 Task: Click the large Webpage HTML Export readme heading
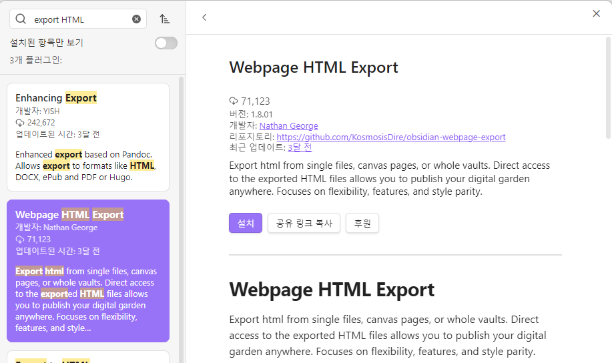(332, 290)
